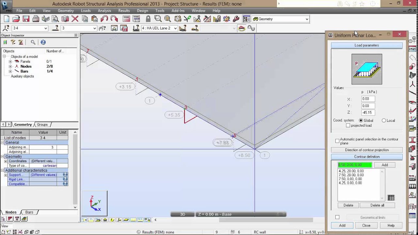418x235 pixels.
Task: Select contour point 7.50, 20.00, 0.00
Action: (351, 175)
